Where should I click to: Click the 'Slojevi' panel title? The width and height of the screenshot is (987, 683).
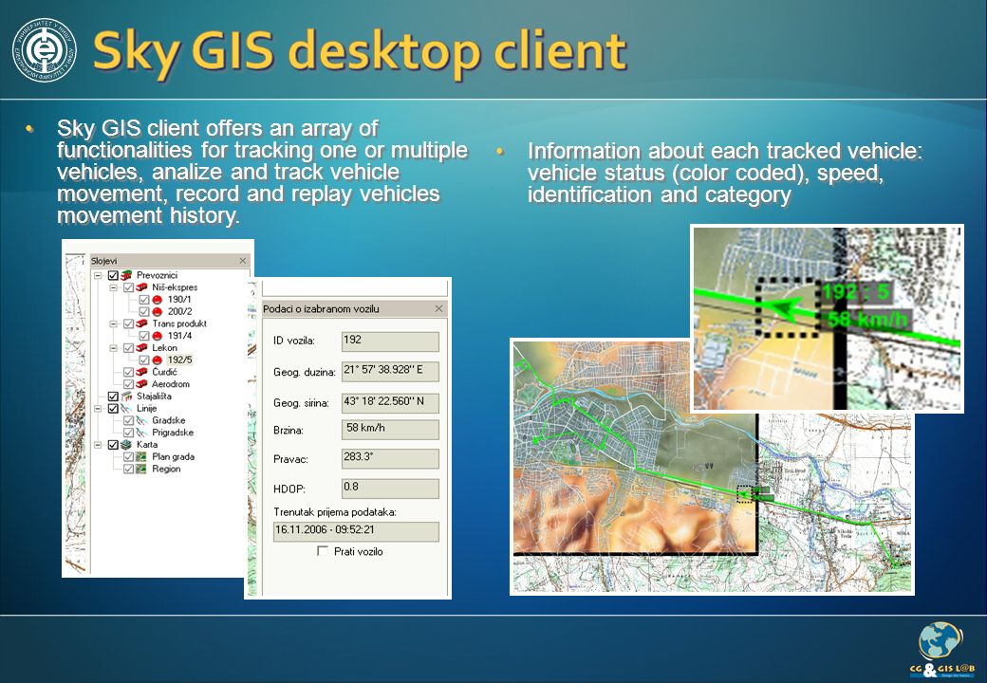coord(103,261)
